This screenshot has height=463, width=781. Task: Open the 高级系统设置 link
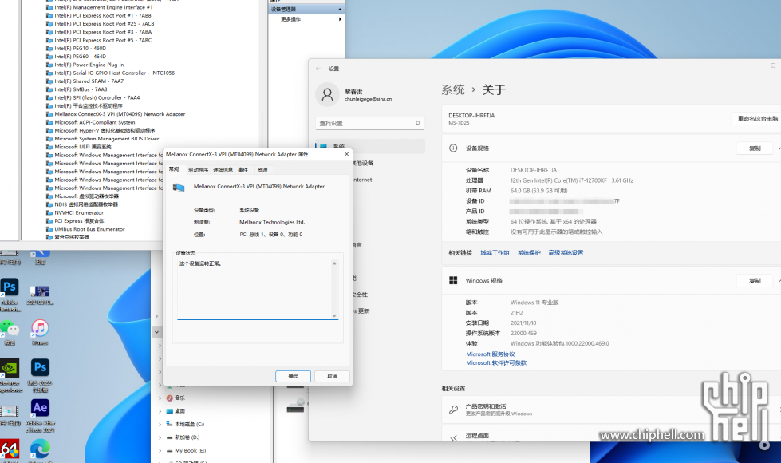pyautogui.click(x=566, y=253)
